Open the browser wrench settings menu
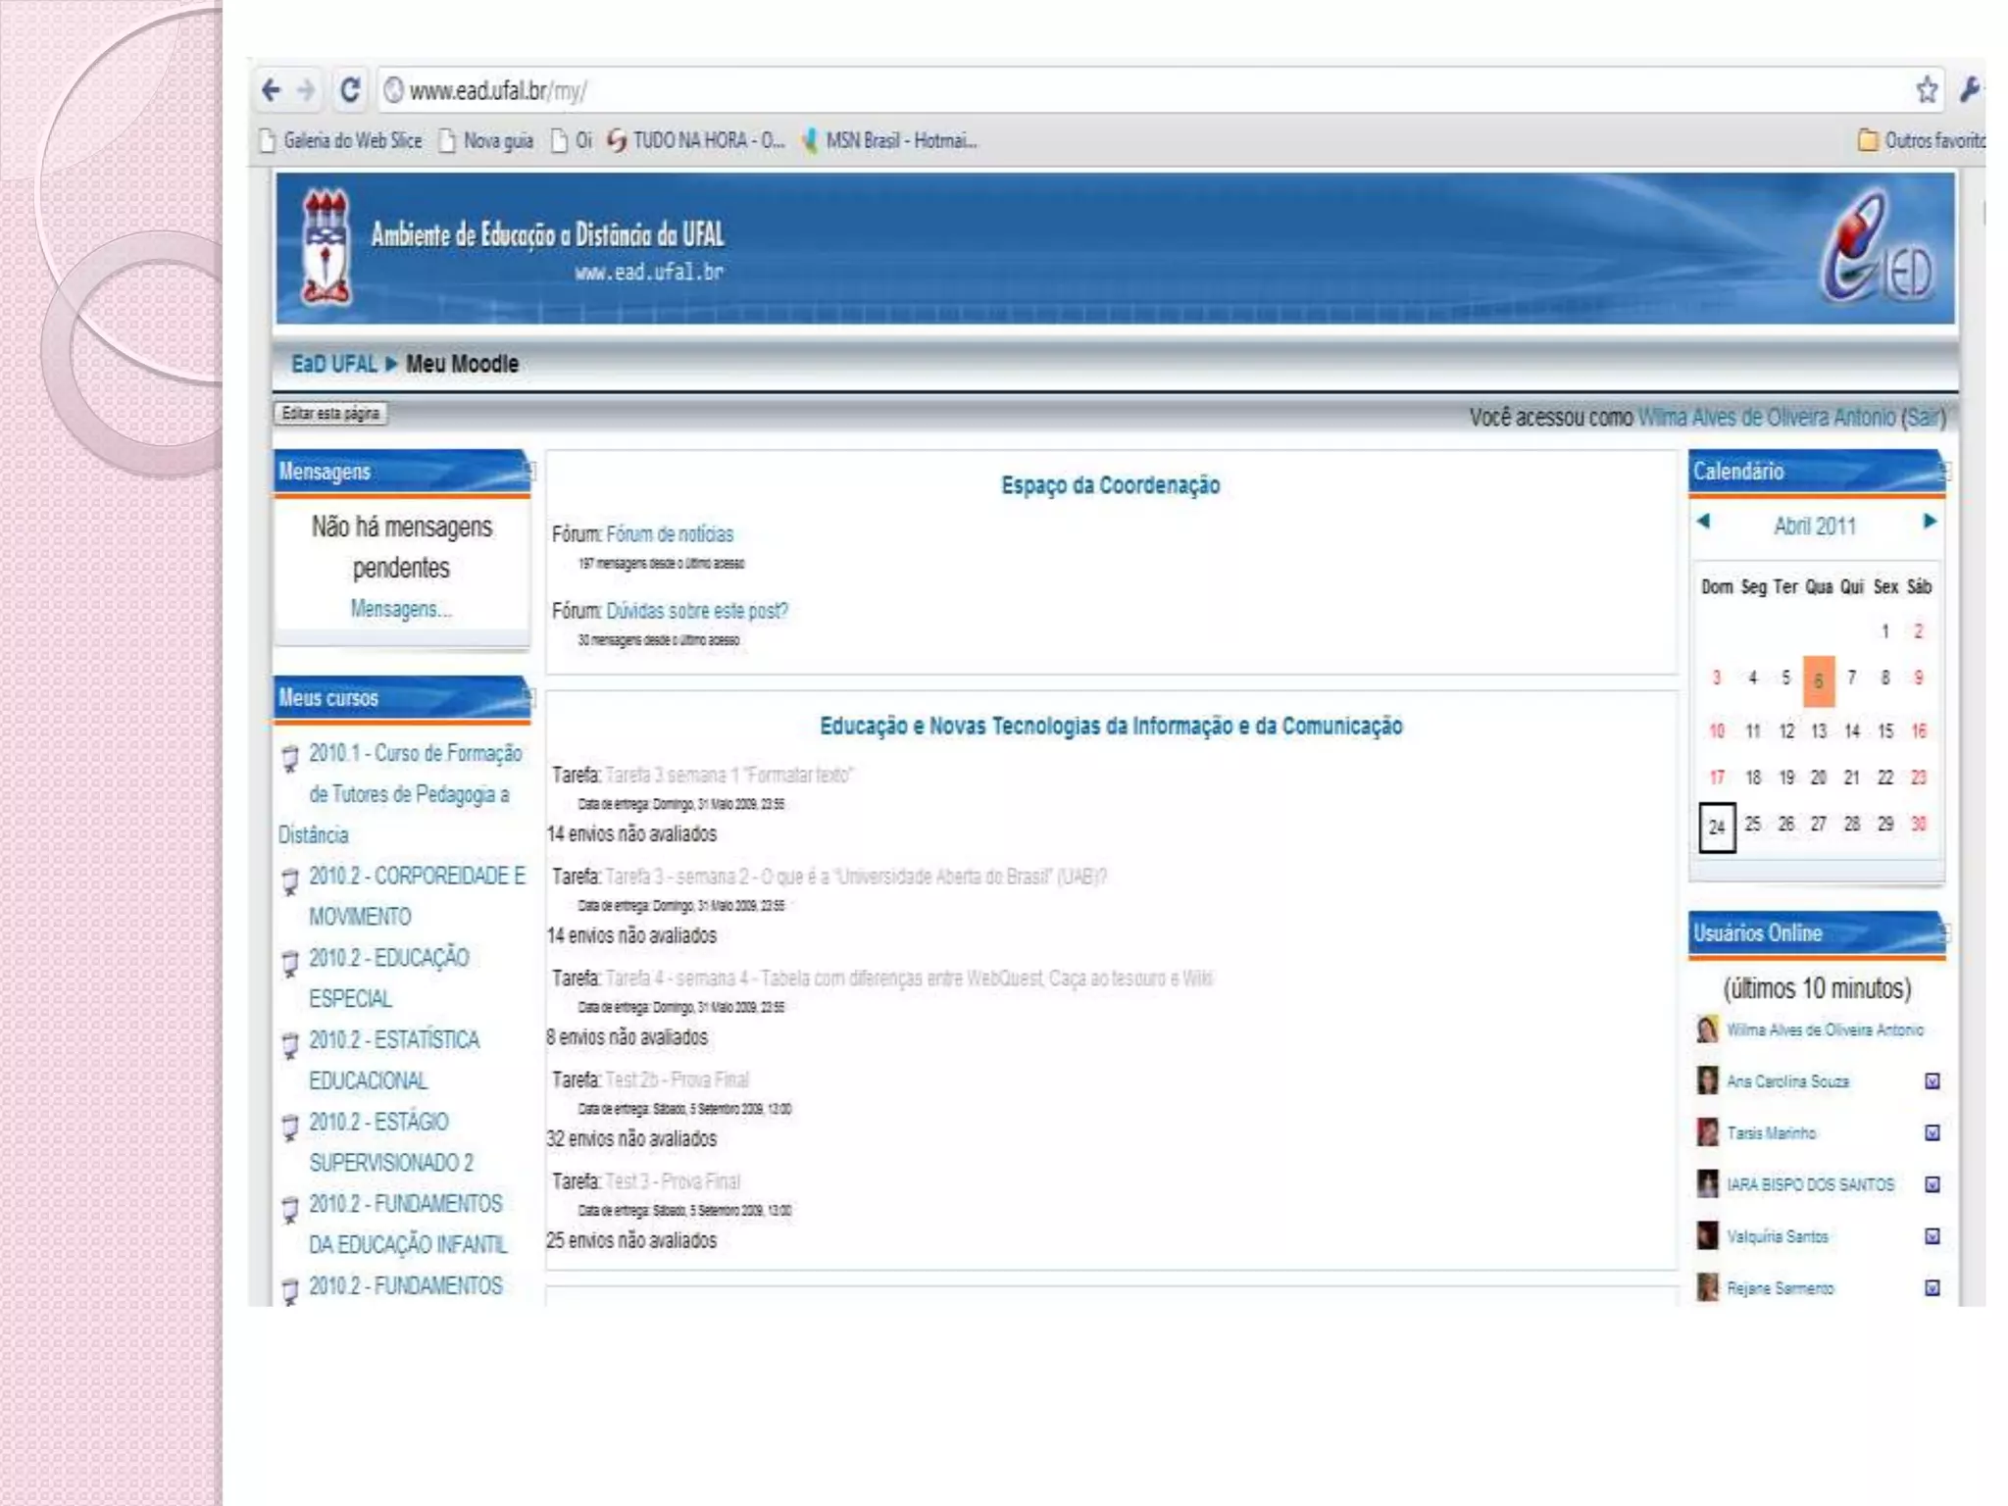 (x=1969, y=90)
